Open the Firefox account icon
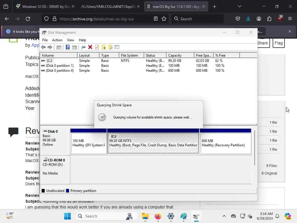297x223 pixels. pos(259,19)
